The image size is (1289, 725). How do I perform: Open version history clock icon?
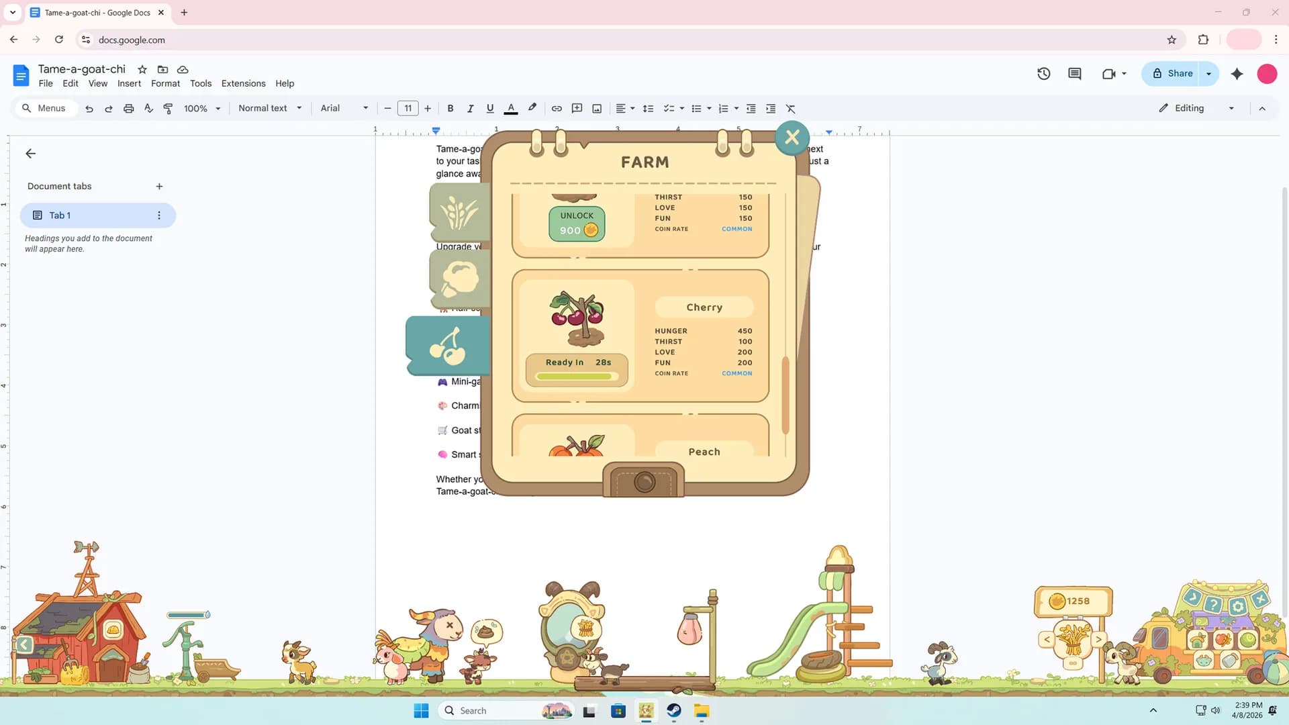point(1043,74)
